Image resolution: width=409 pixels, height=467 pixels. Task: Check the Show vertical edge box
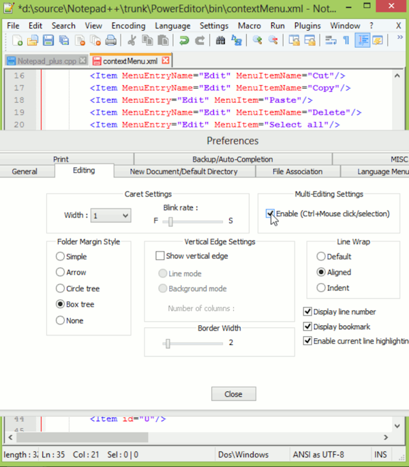click(x=160, y=256)
